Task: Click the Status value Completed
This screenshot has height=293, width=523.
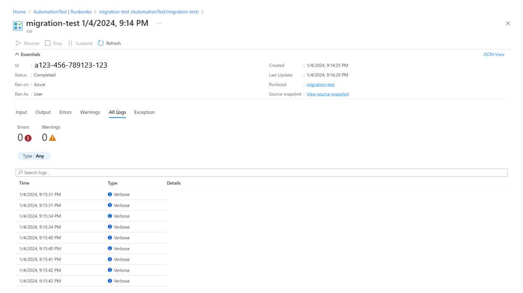Action: (45, 75)
